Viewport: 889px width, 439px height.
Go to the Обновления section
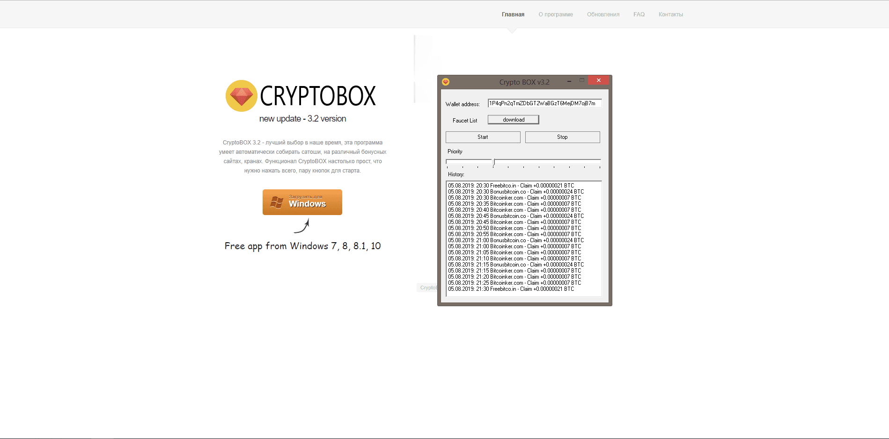(x=603, y=14)
